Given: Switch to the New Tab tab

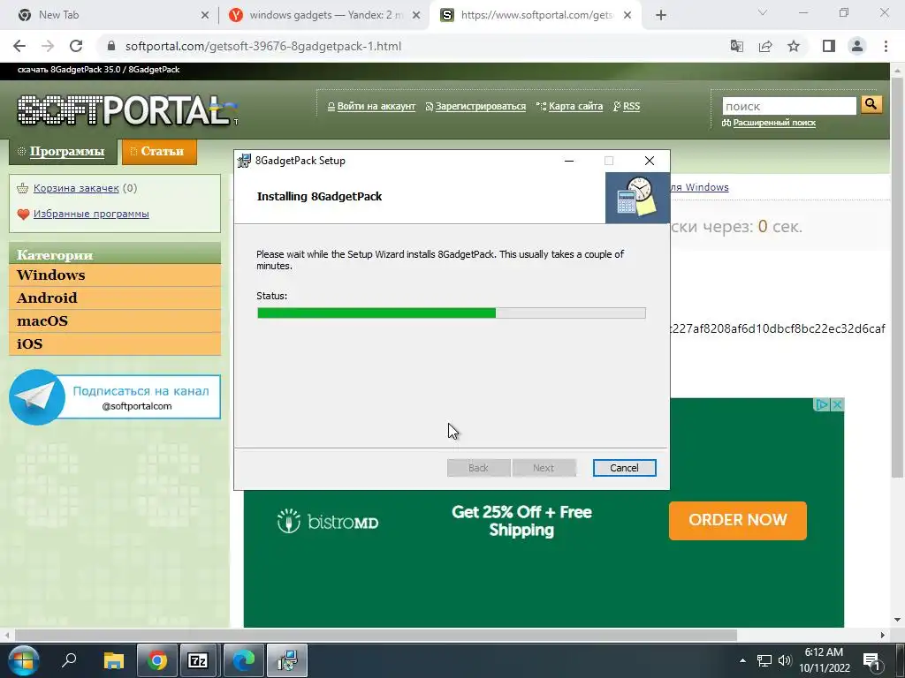Looking at the screenshot, I should click(110, 15).
